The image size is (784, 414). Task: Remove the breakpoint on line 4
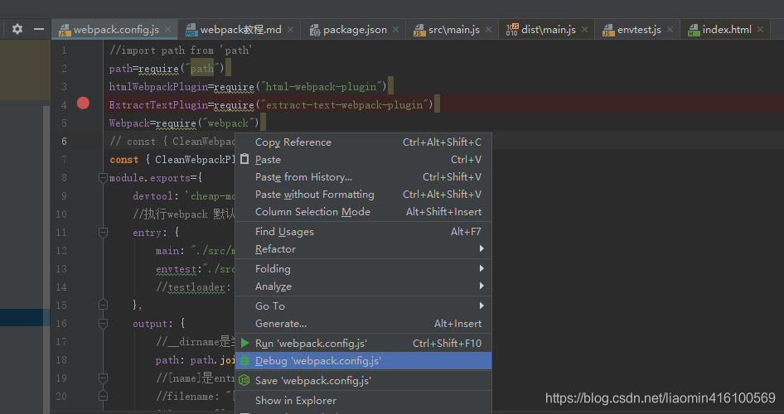pos(83,103)
